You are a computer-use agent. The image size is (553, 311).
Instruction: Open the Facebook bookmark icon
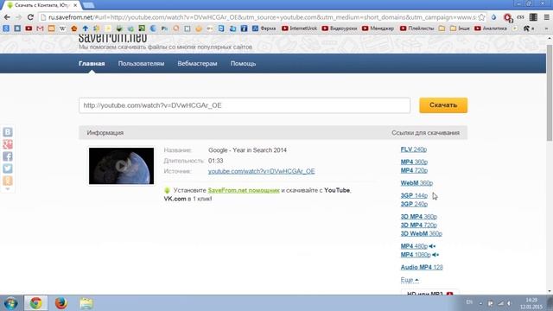click(244, 29)
